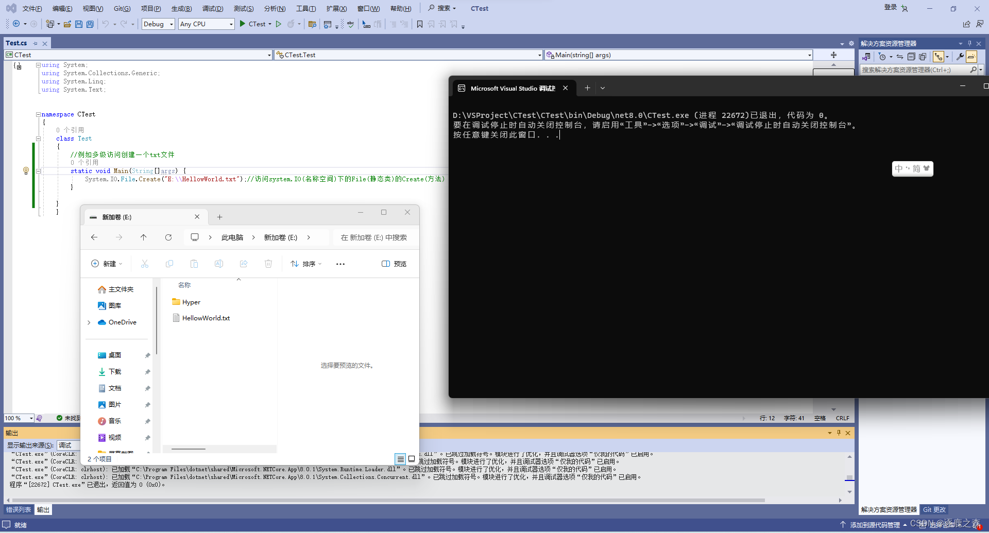
Task: Click the editor settings gear icon next to tab strip
Action: (x=851, y=43)
